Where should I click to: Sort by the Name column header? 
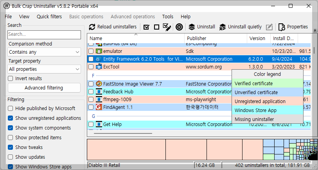tap(136, 38)
